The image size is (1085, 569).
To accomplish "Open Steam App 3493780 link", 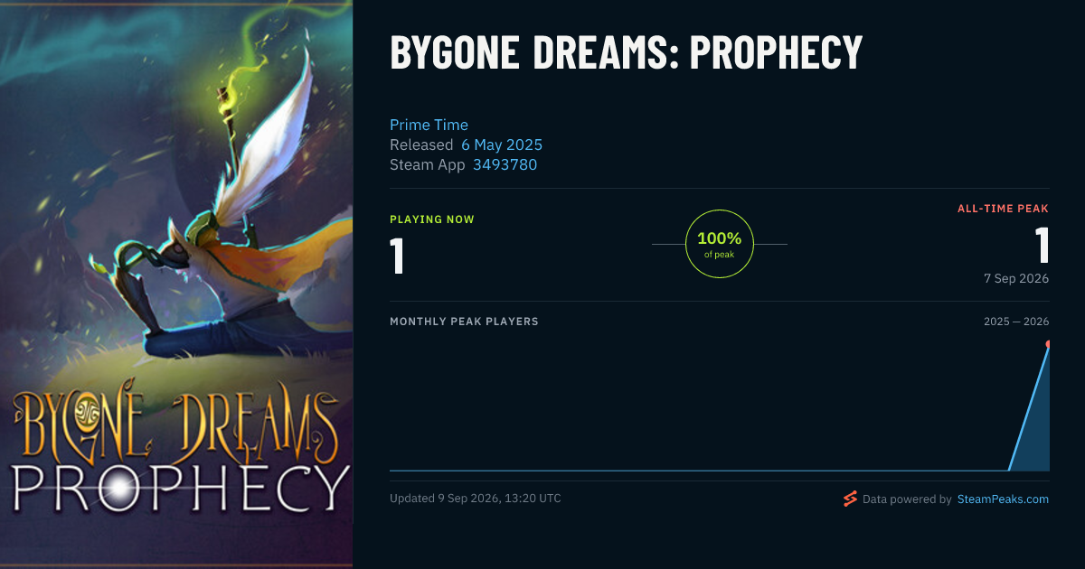I will (x=505, y=164).
